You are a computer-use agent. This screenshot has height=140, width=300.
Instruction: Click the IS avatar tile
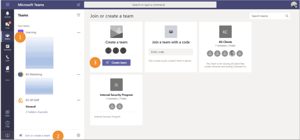116,85
